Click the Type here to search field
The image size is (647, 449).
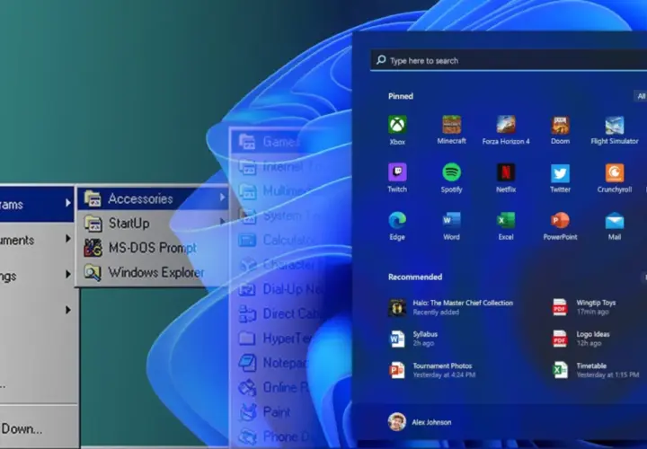[x=509, y=60]
